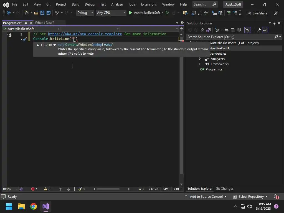Open the 100 % zoom level dropdown
284x213 pixels.
click(x=10, y=189)
